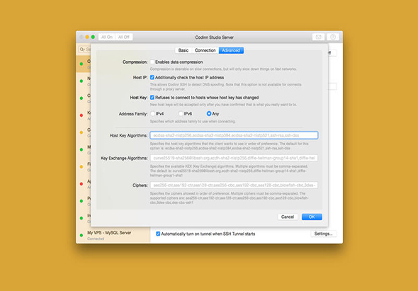Select the Advanced tab
This screenshot has height=291, width=418.
(231, 50)
